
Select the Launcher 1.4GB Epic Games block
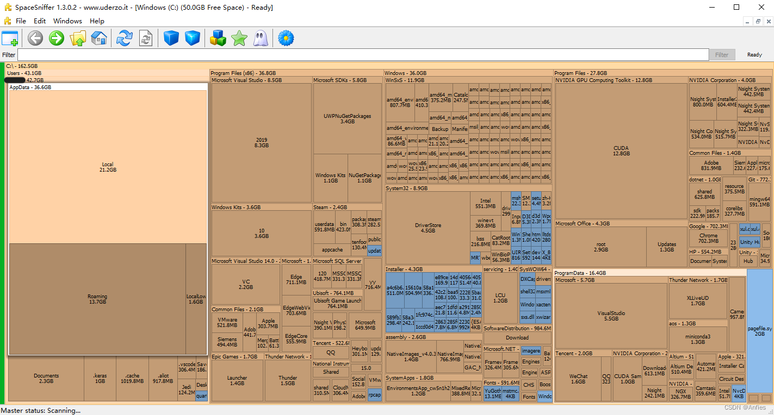click(237, 380)
